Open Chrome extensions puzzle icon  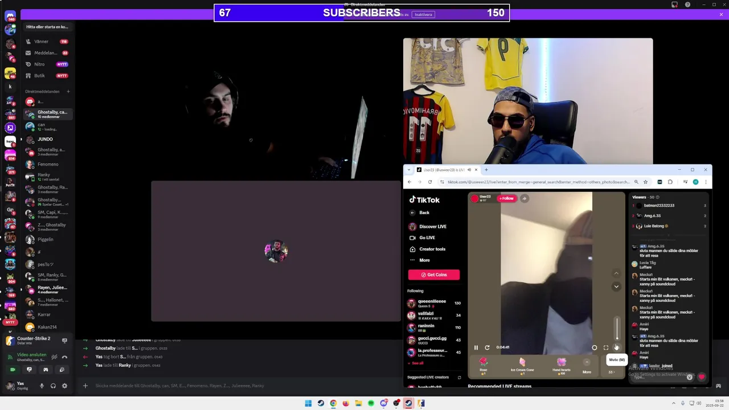point(670,182)
